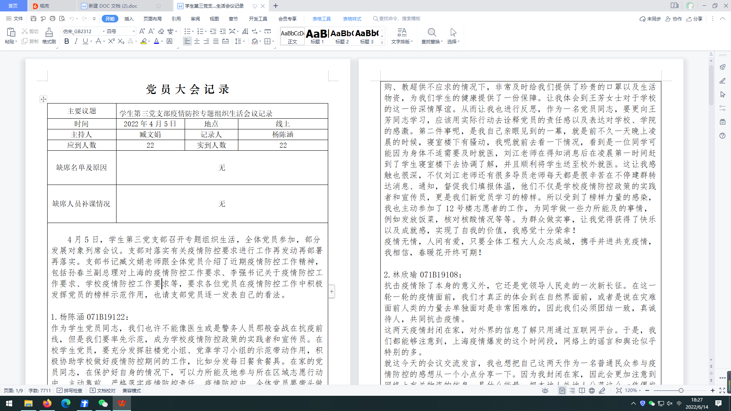Apply the 标题 1 heading style
Image resolution: width=731 pixels, height=411 pixels.
pos(317,37)
